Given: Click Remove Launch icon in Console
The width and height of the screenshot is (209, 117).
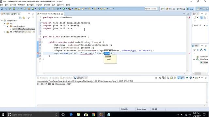Looking at the screenshot, I should [160, 78].
